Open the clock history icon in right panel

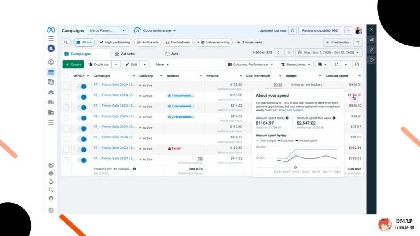[372, 60]
